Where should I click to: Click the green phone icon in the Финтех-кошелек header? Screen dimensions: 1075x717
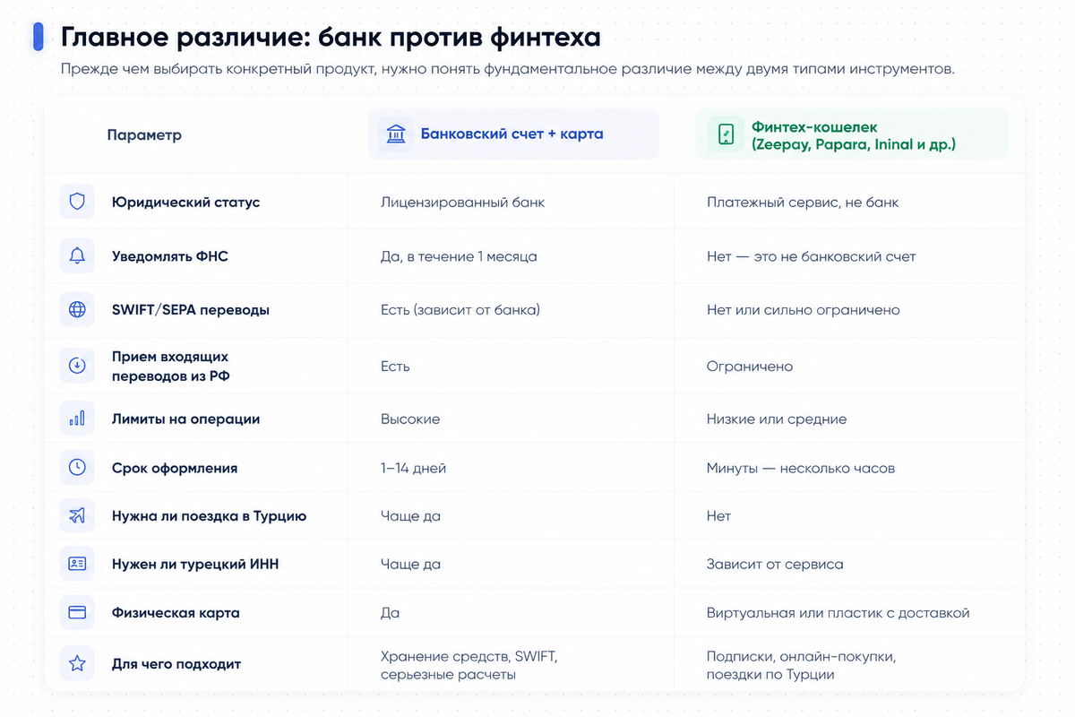(x=726, y=134)
